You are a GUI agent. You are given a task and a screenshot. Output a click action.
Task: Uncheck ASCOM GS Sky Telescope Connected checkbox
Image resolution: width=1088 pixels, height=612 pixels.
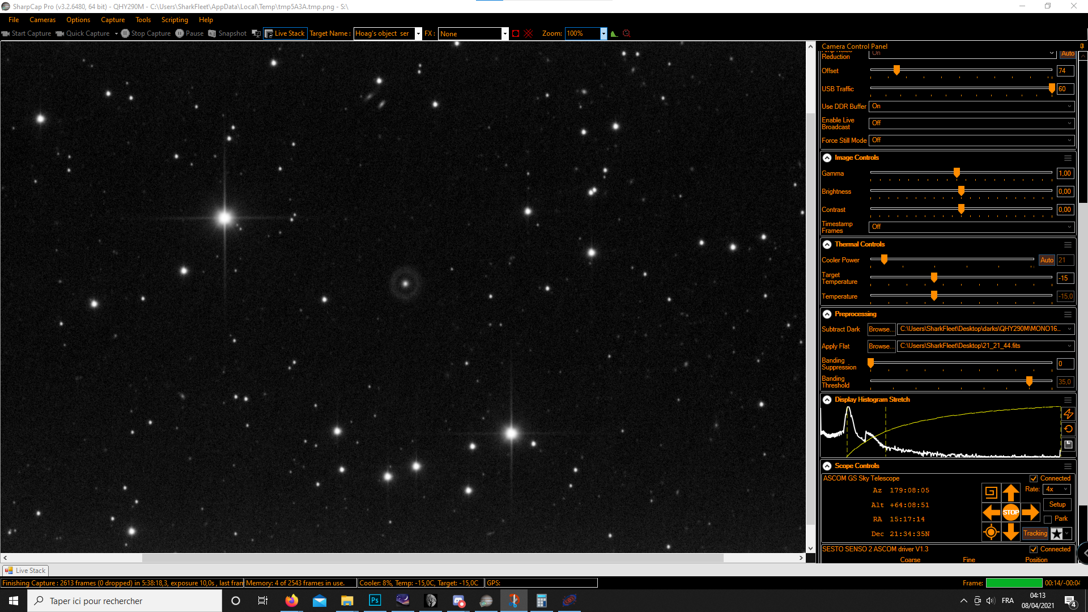coord(1034,479)
